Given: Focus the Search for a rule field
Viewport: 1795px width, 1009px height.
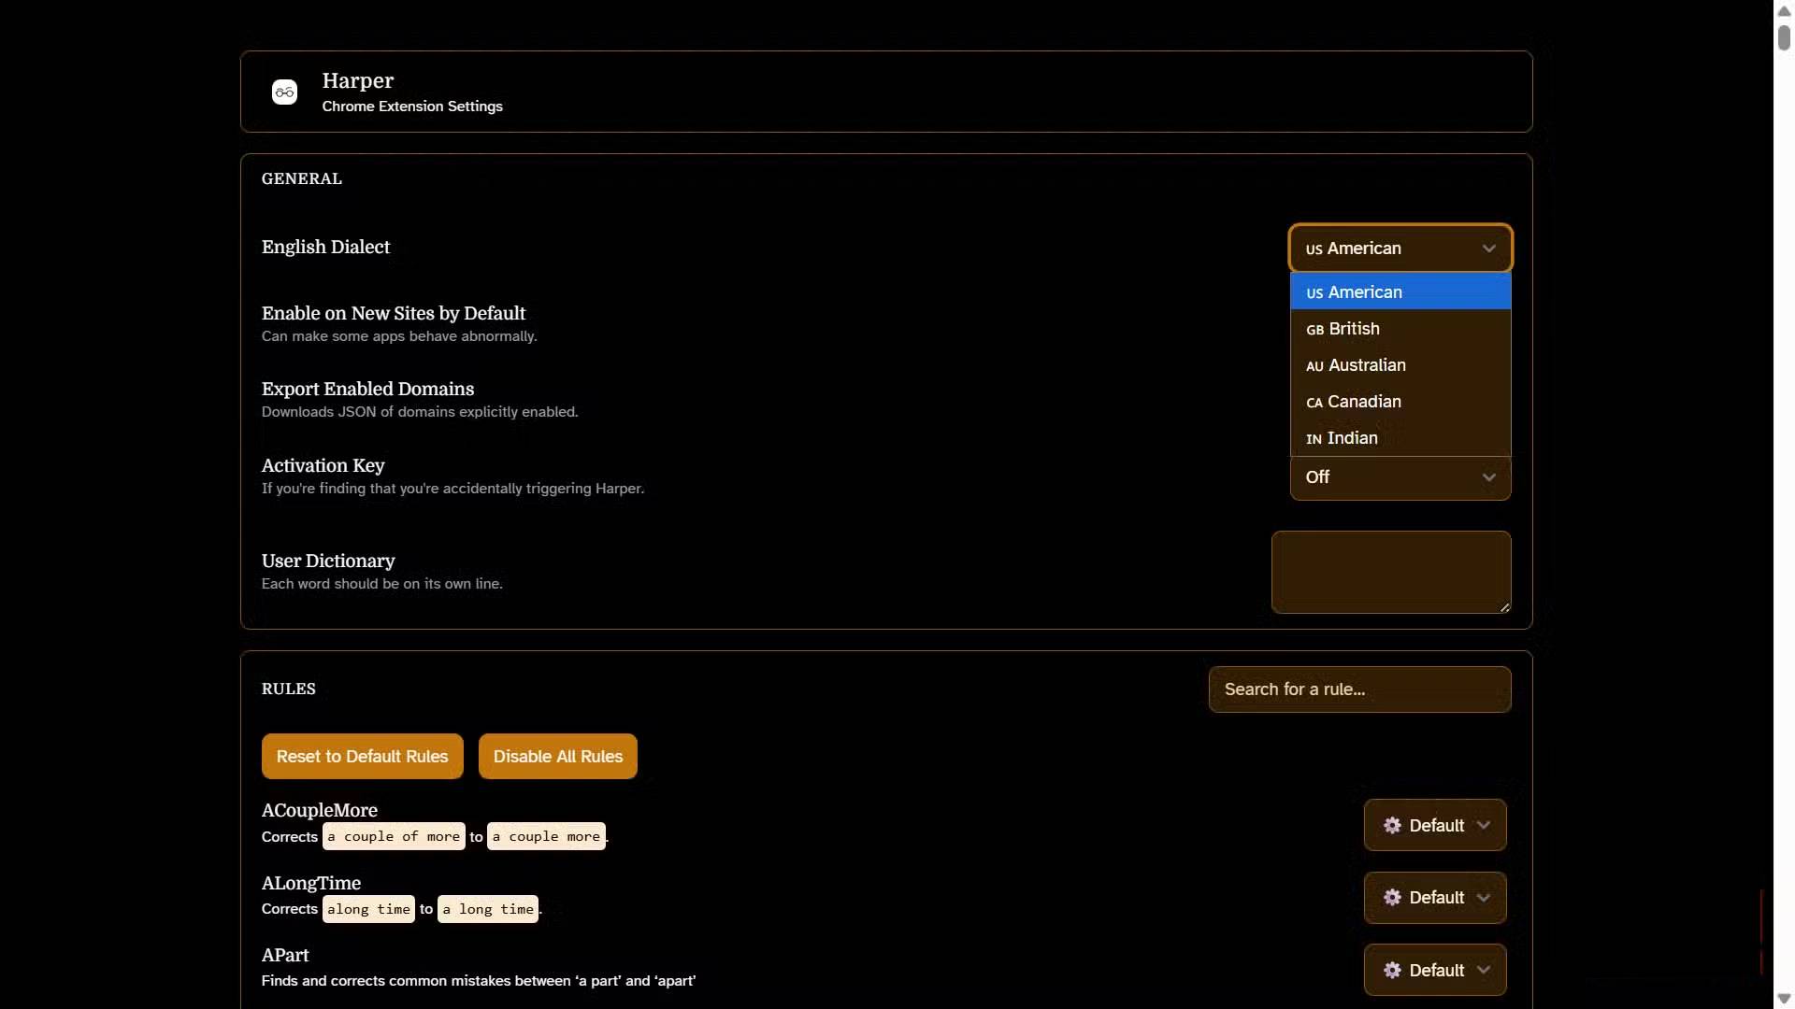Looking at the screenshot, I should [x=1358, y=689].
